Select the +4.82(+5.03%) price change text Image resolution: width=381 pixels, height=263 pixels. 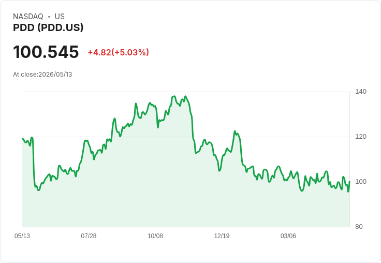click(119, 52)
